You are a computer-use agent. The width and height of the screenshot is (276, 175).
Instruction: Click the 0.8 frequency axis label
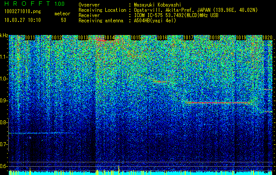coord(4,122)
